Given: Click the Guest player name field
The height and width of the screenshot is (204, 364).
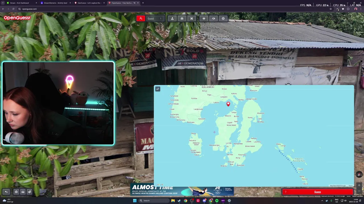Looking at the screenshot, I should click(x=155, y=18).
